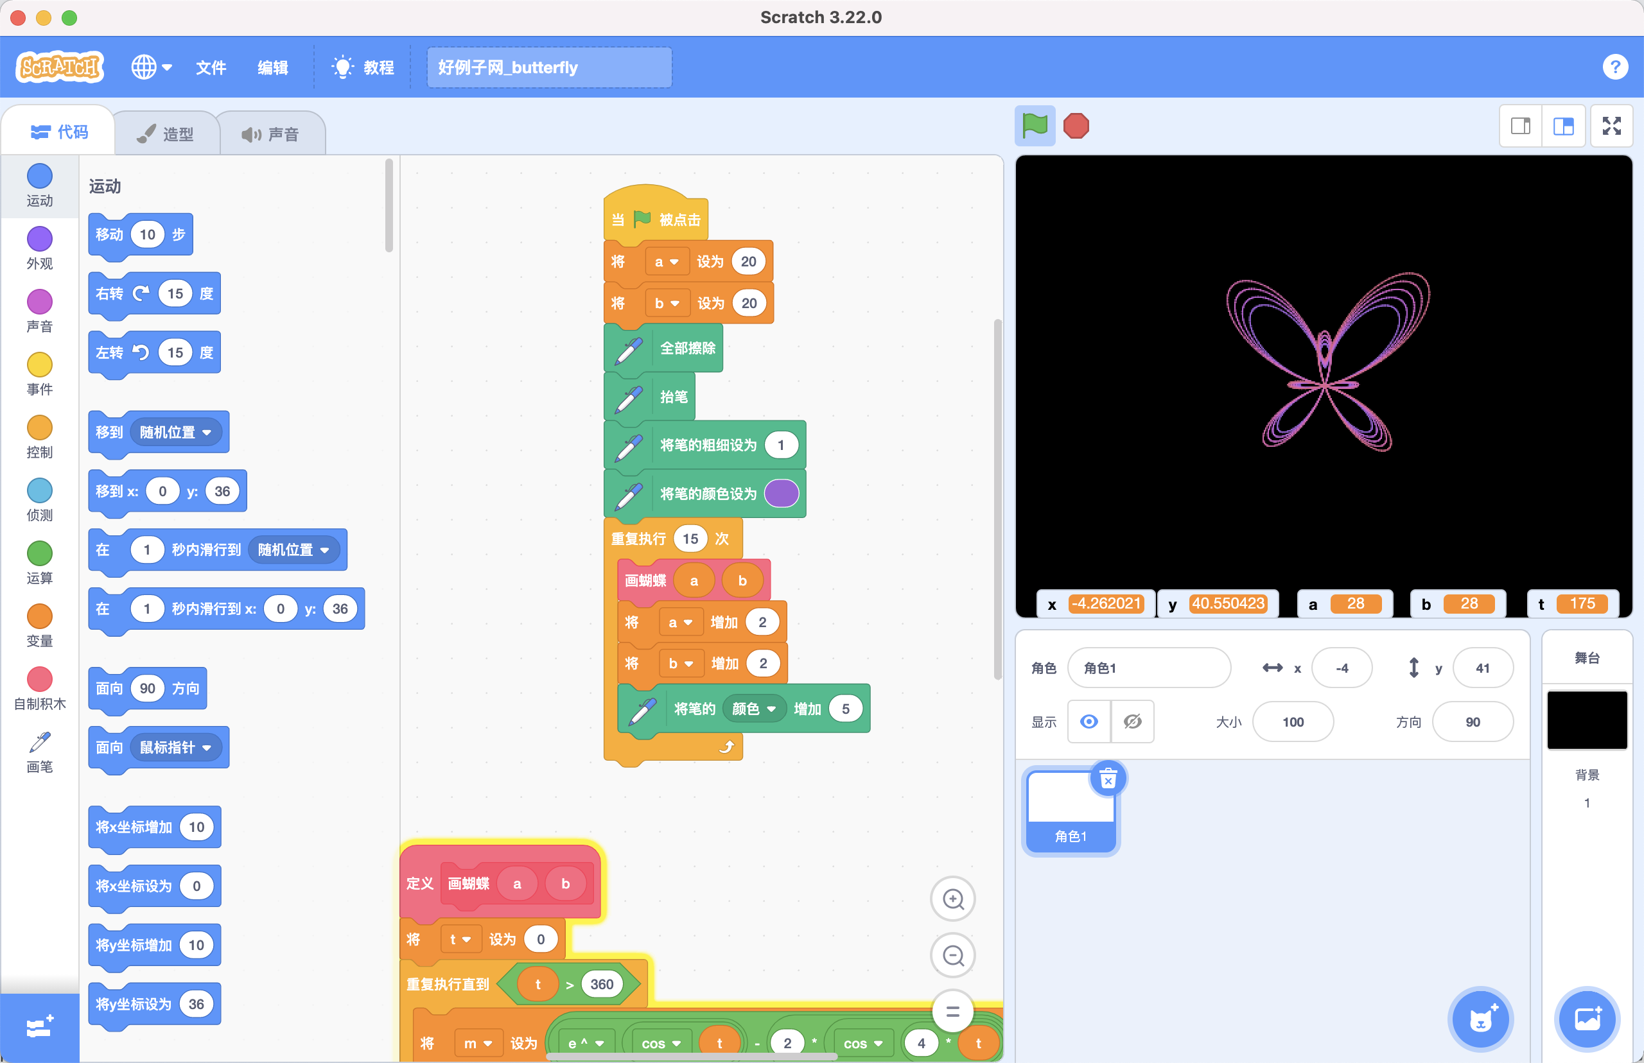Switch to small stage layout

(x=1521, y=126)
